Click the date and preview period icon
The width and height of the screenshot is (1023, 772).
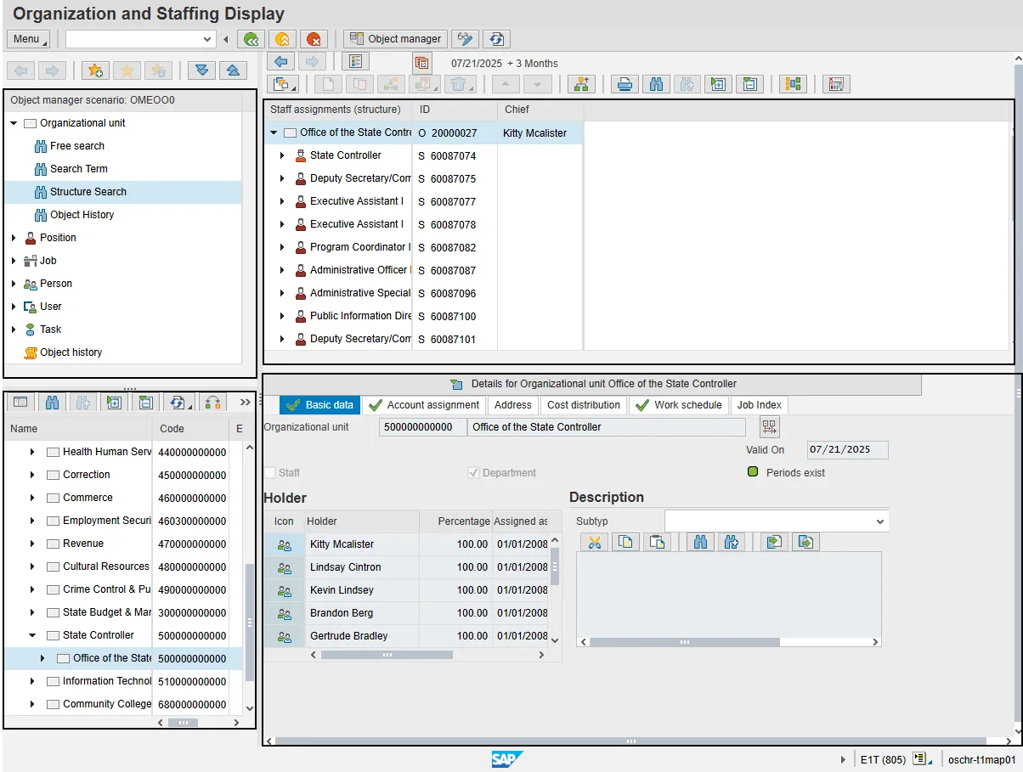[422, 63]
